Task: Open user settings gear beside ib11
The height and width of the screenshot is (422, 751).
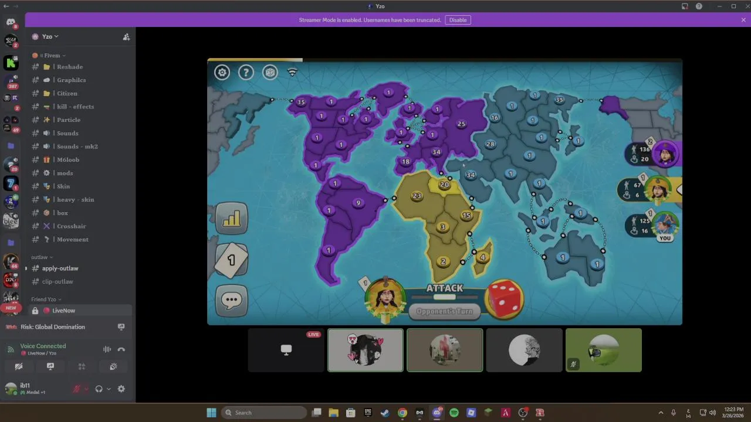Action: (x=121, y=389)
